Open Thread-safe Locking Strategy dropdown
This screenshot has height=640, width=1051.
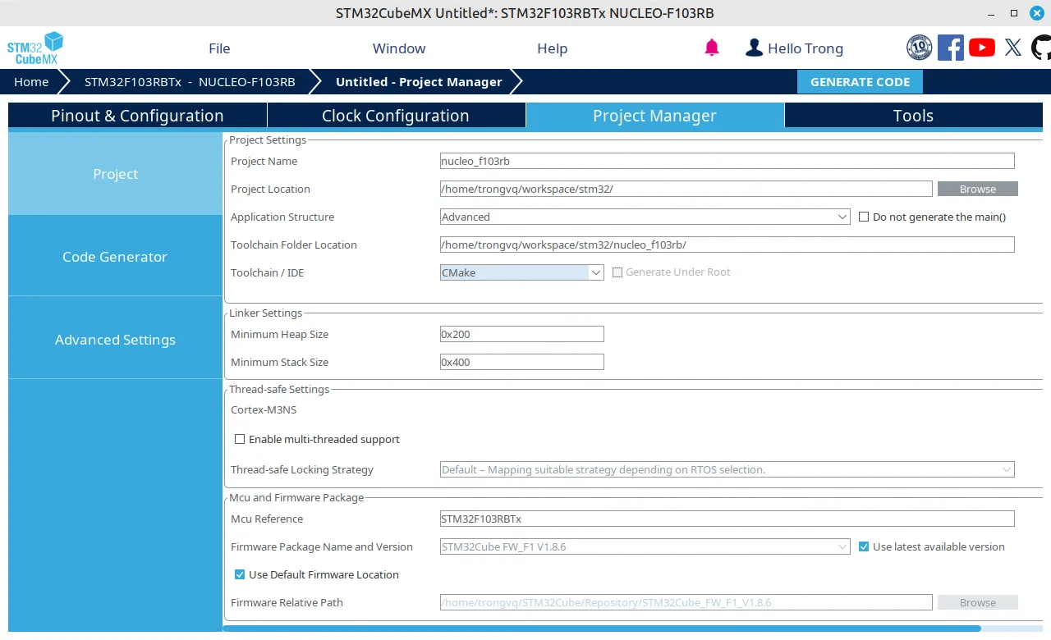click(x=727, y=469)
